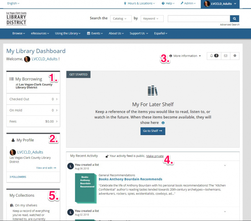This screenshot has width=251, height=221.
Task: Open dashboard settings gear icon
Action: point(235,56)
